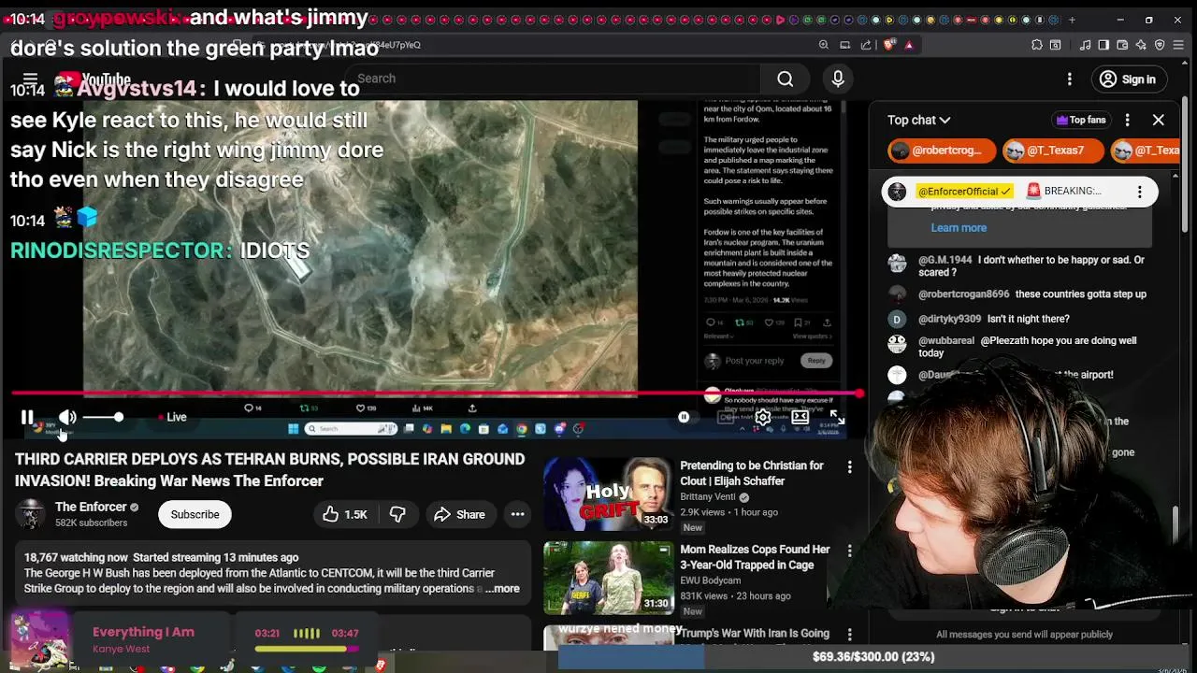The width and height of the screenshot is (1197, 673).
Task: Dislike the video with thumbs down
Action: coord(397,514)
